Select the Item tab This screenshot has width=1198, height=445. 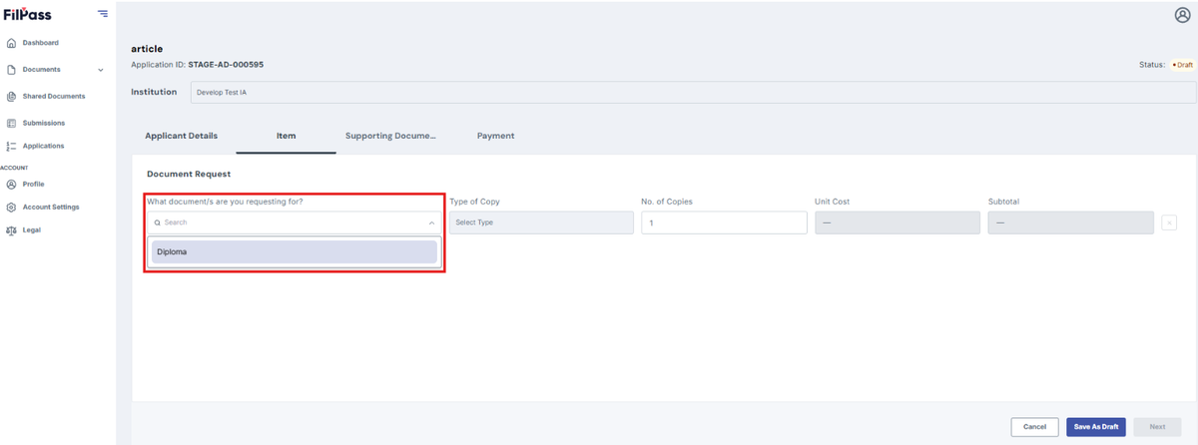pyautogui.click(x=286, y=136)
